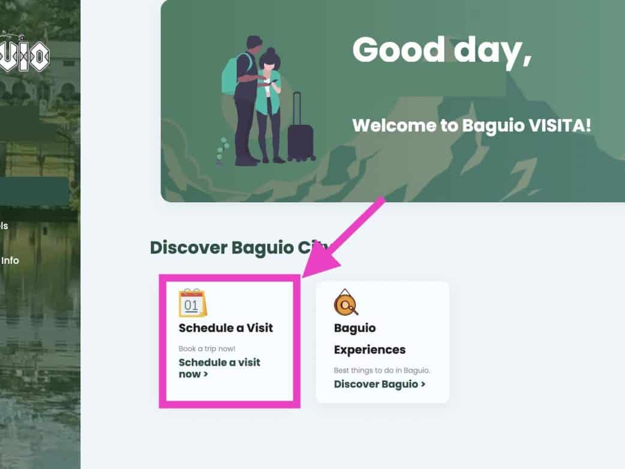Open the Schedule a visit now link

(219, 368)
